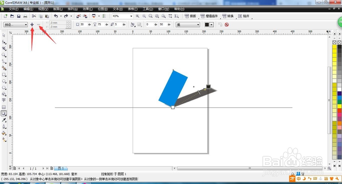Switch to the 页 1 page tab
The width and height of the screenshot is (342, 184).
(x=61, y=168)
